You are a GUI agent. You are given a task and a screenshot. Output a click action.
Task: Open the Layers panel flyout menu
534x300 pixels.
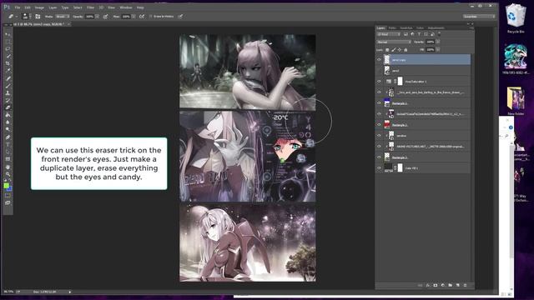[x=471, y=27]
